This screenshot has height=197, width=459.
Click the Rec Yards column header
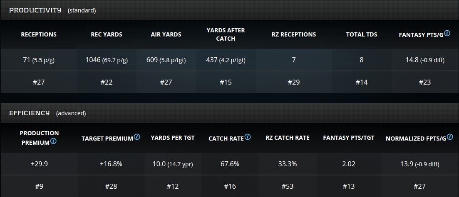(x=107, y=34)
